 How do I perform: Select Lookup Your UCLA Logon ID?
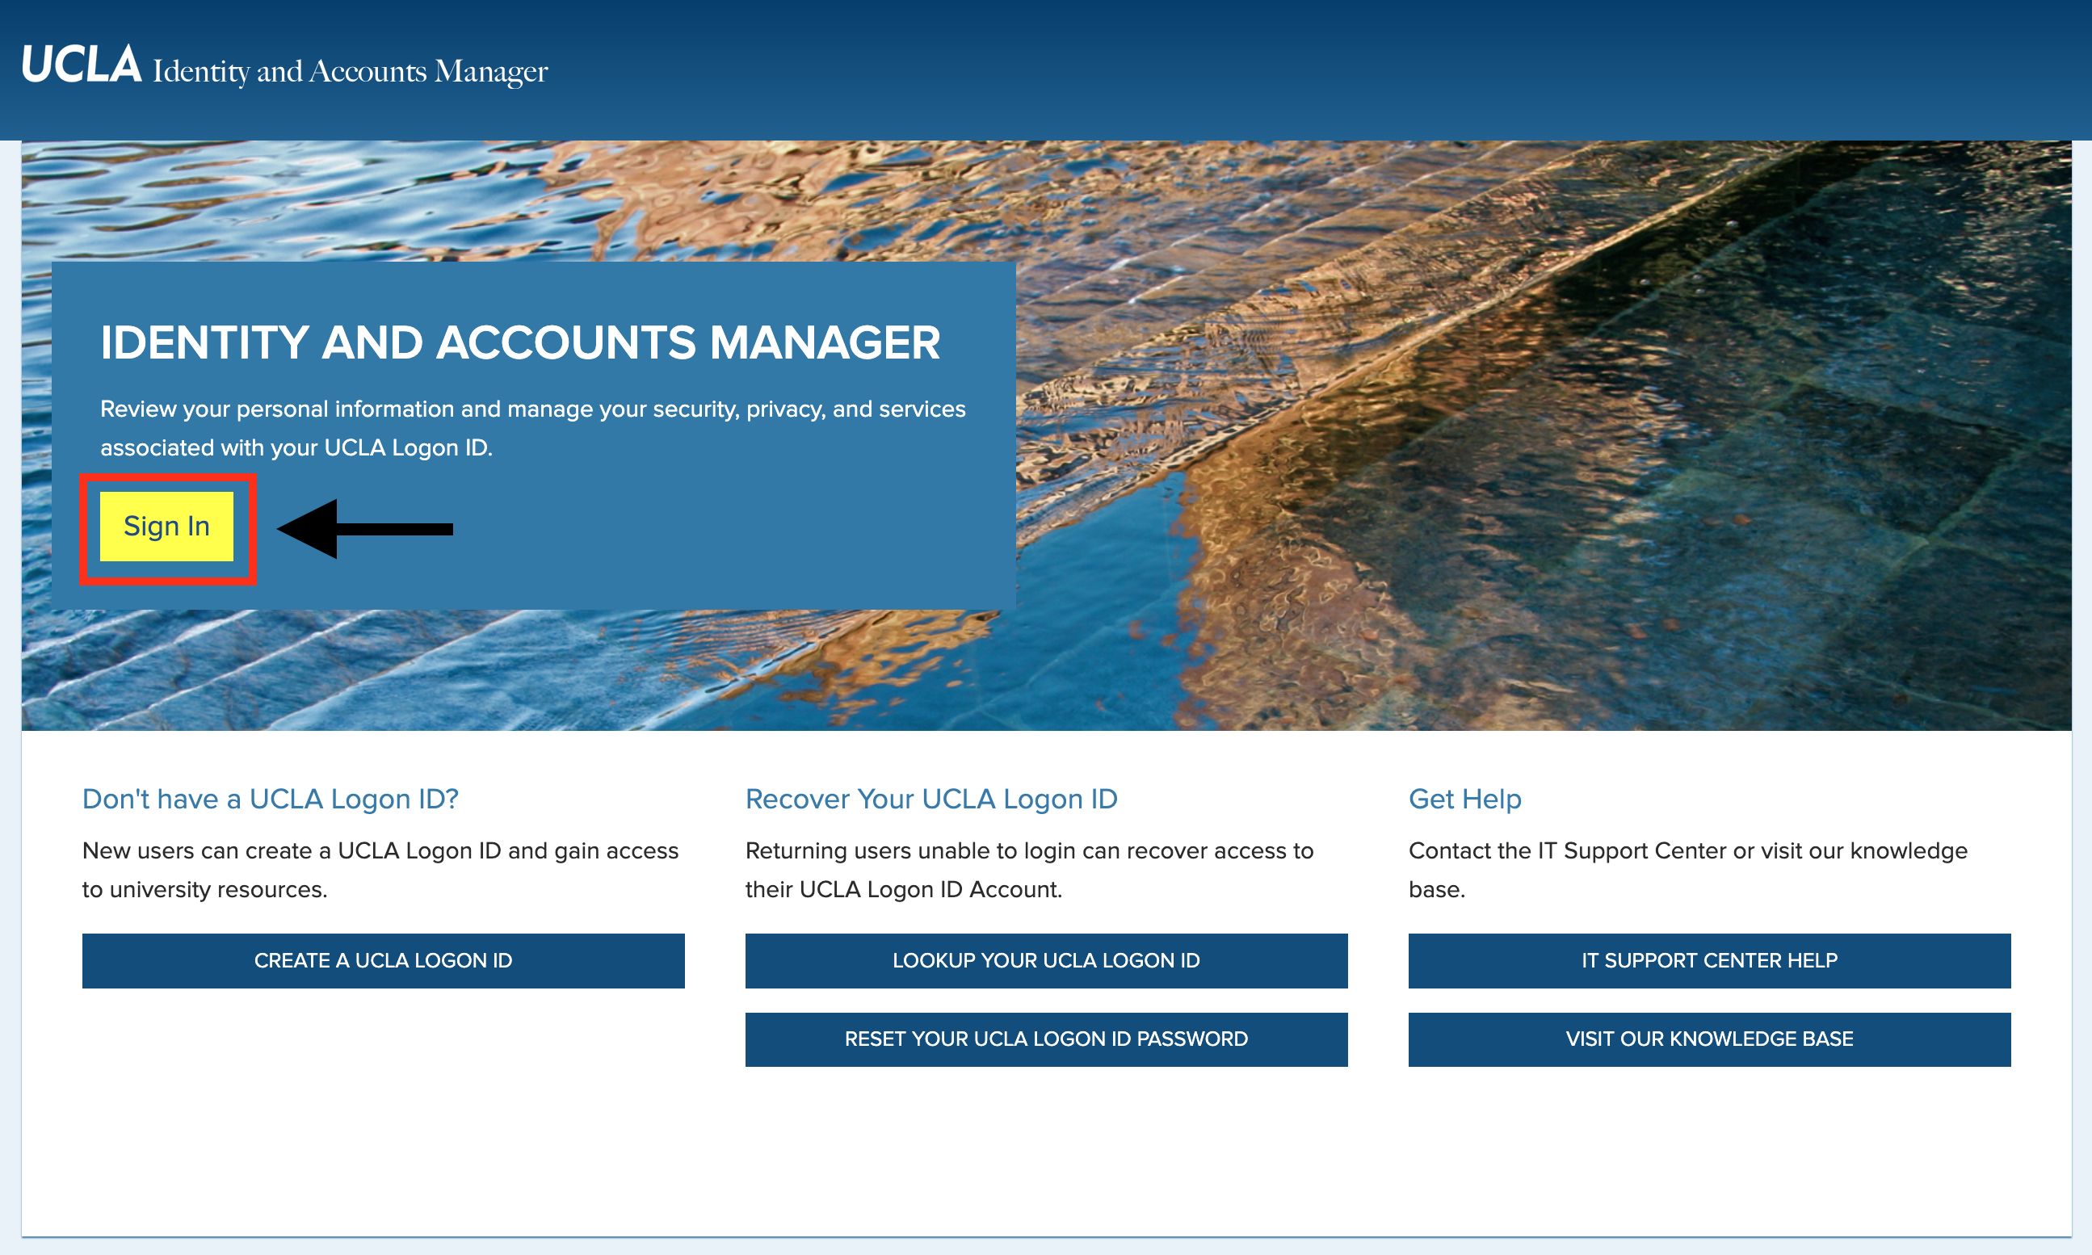pyautogui.click(x=1046, y=961)
